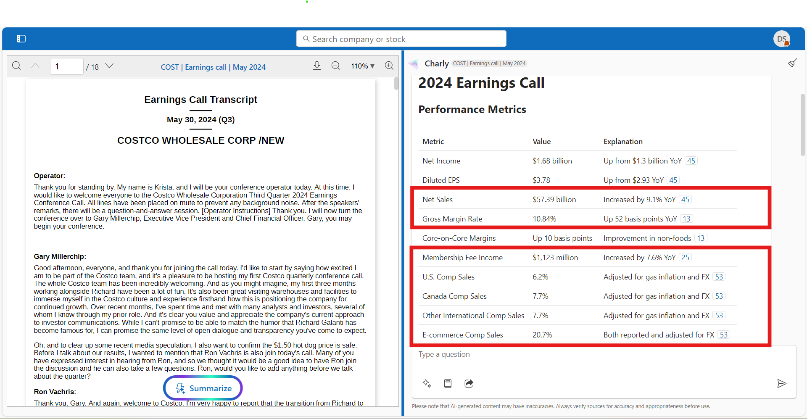Click the Ron Vachris speaker label
This screenshot has width=807, height=419.
point(55,392)
